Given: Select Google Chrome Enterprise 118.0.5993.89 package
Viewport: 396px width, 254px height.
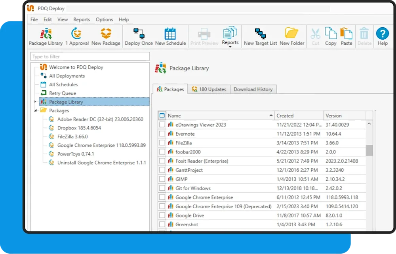Looking at the screenshot, I should (101, 145).
